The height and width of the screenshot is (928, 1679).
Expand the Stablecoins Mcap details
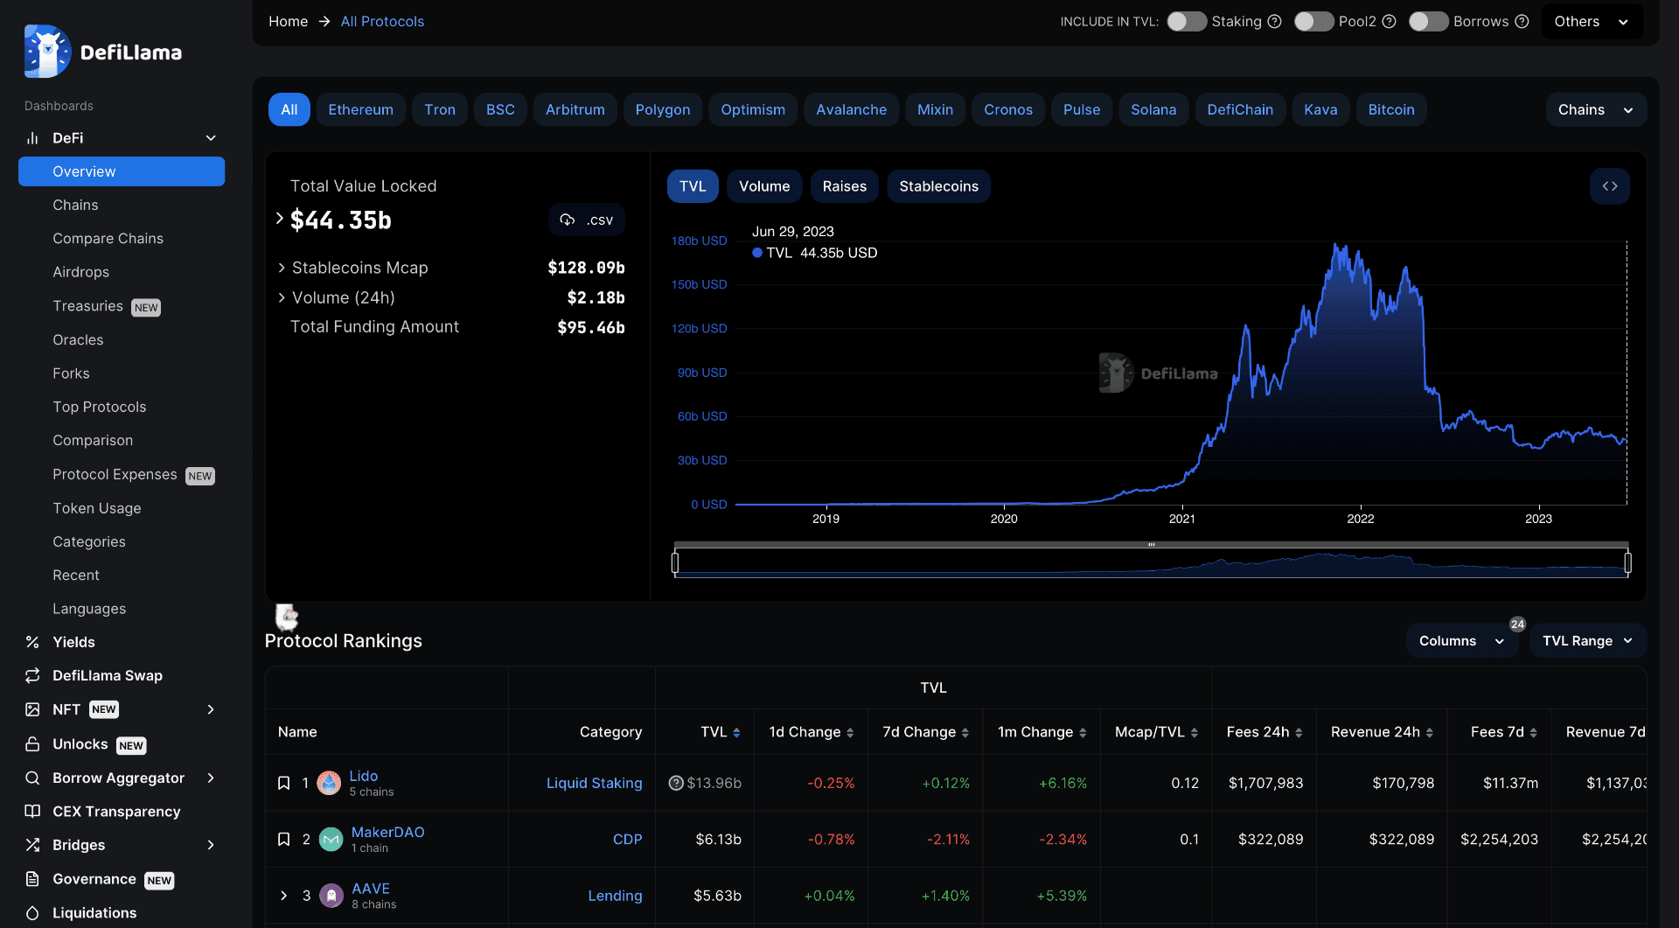point(282,268)
